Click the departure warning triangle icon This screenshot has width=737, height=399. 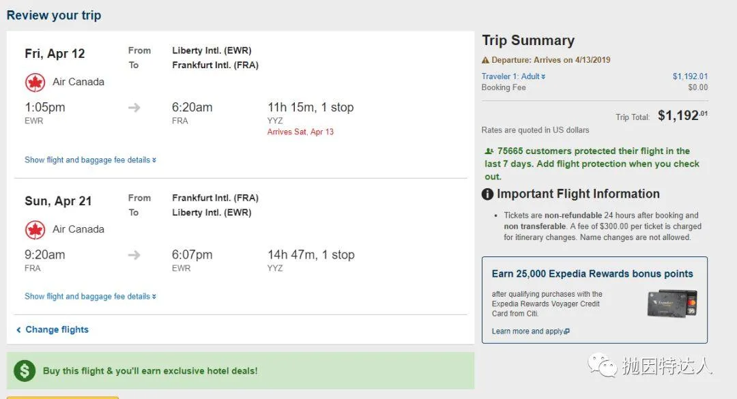click(x=485, y=60)
